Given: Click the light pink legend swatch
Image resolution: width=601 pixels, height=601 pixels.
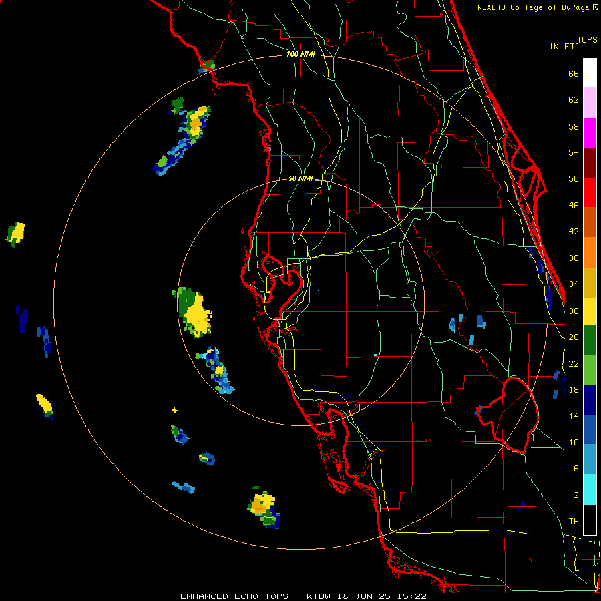Looking at the screenshot, I should tap(590, 103).
